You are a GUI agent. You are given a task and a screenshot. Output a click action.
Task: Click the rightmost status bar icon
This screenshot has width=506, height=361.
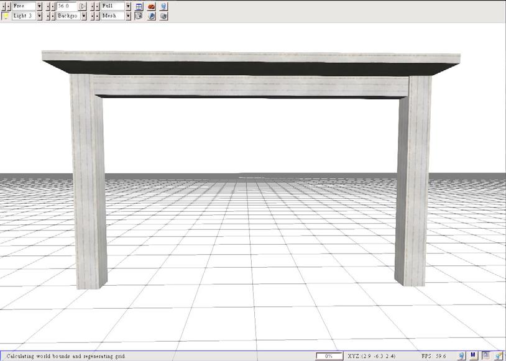[x=498, y=356]
